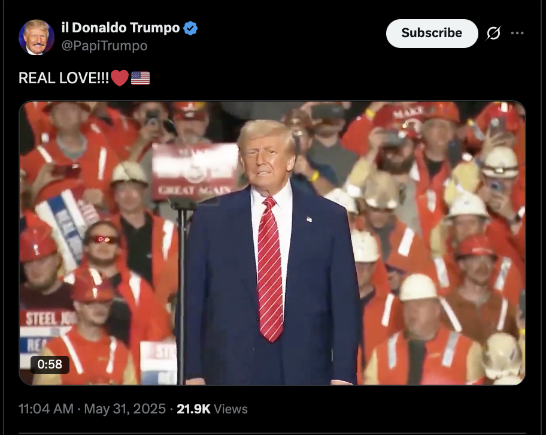The height and width of the screenshot is (435, 546).
Task: Click the STEEL sign in video corner
Action: pyautogui.click(x=47, y=319)
